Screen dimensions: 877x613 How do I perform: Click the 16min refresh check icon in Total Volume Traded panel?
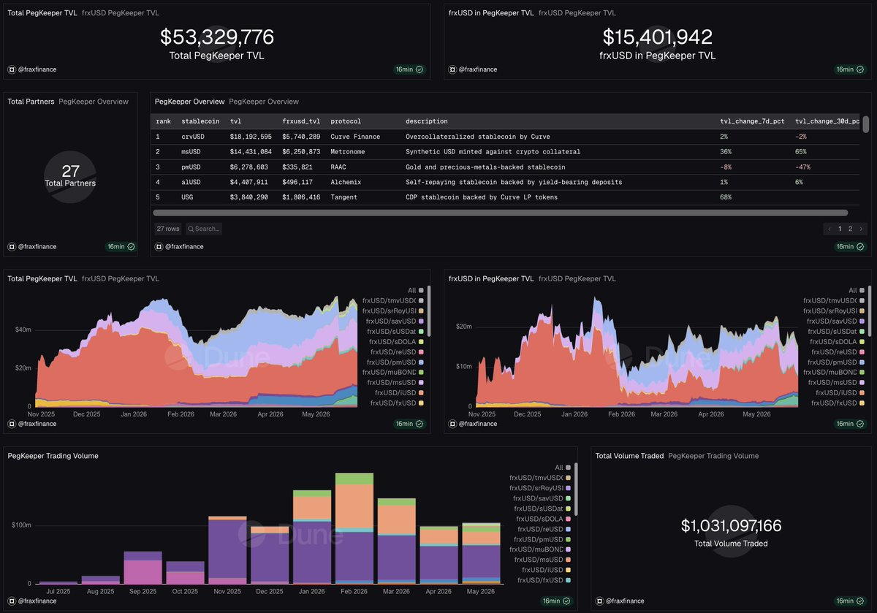coord(860,601)
